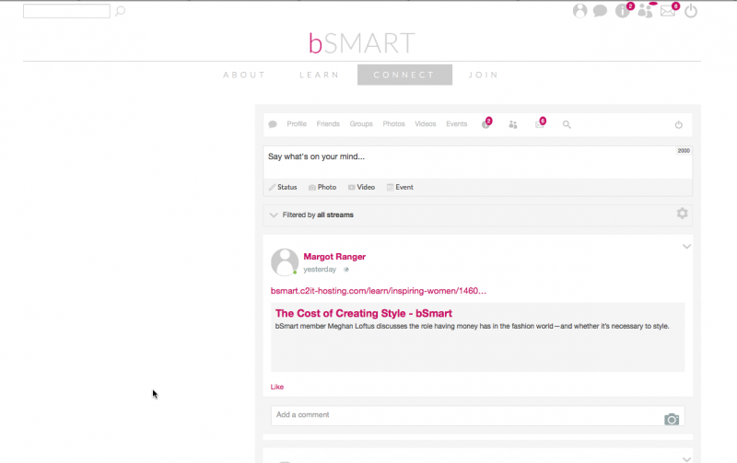The width and height of the screenshot is (737, 463).
Task: Click the logout power icon in community toolbar
Action: 679,124
